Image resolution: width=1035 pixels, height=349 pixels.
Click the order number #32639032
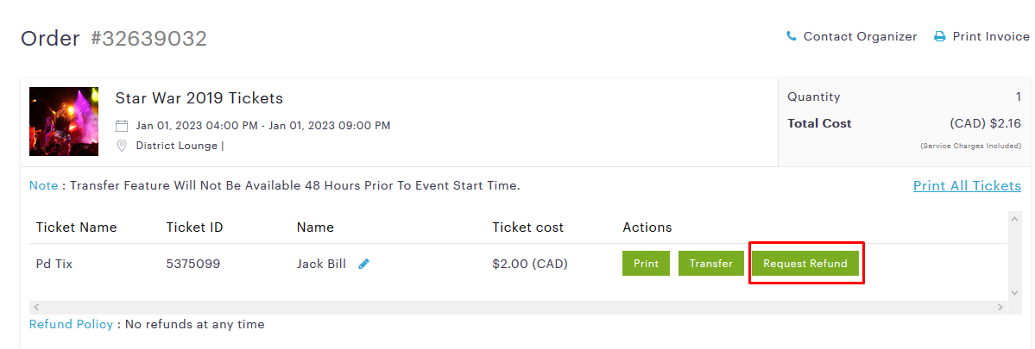point(149,39)
